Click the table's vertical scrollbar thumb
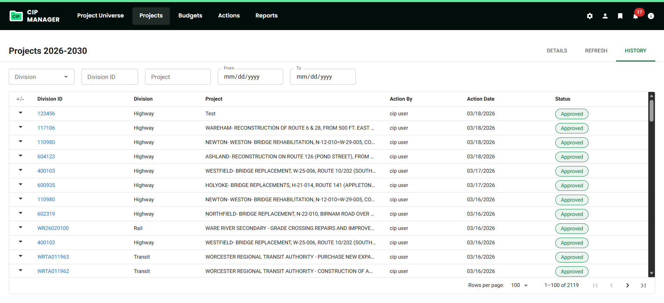664x303 pixels. (x=651, y=111)
